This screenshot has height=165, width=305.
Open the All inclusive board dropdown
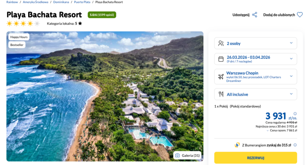(x=291, y=94)
